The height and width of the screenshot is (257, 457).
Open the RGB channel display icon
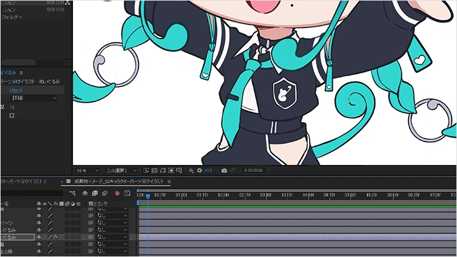191,170
